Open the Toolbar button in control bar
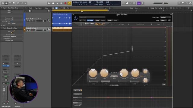193x108 pixels. (x=14, y=3)
